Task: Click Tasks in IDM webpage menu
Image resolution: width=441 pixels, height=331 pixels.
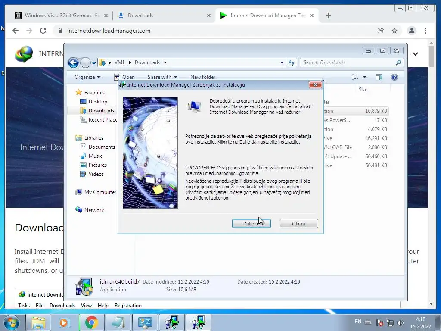Action: click(24, 306)
